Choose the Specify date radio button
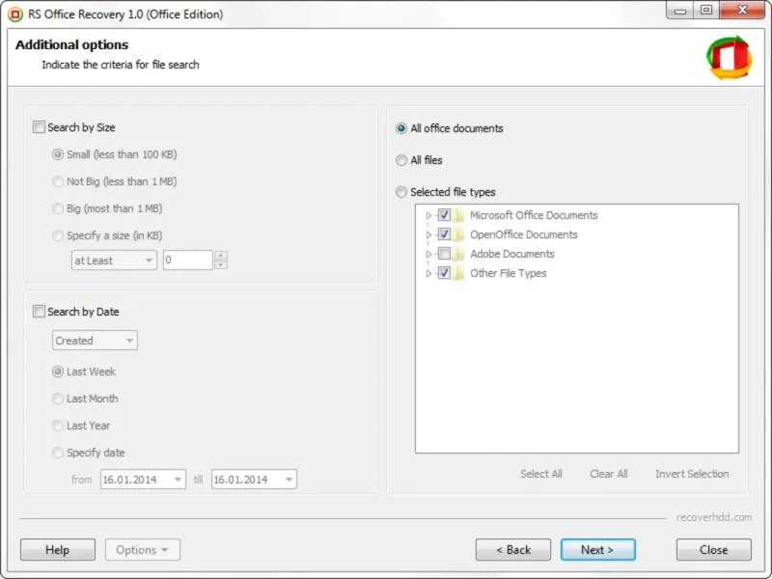This screenshot has height=579, width=772. click(x=58, y=453)
